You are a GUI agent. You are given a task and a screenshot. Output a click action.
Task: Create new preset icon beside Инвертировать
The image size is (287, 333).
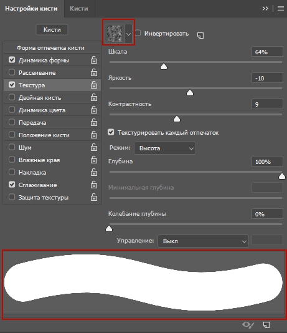(x=200, y=36)
